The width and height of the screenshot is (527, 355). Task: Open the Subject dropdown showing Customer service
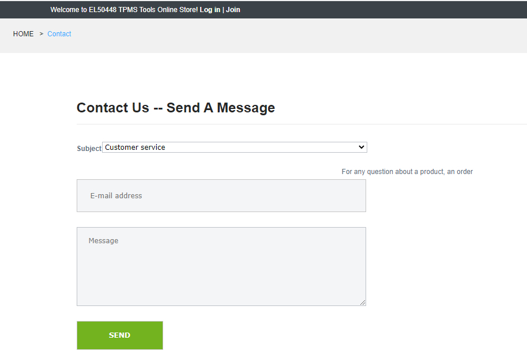click(231, 148)
